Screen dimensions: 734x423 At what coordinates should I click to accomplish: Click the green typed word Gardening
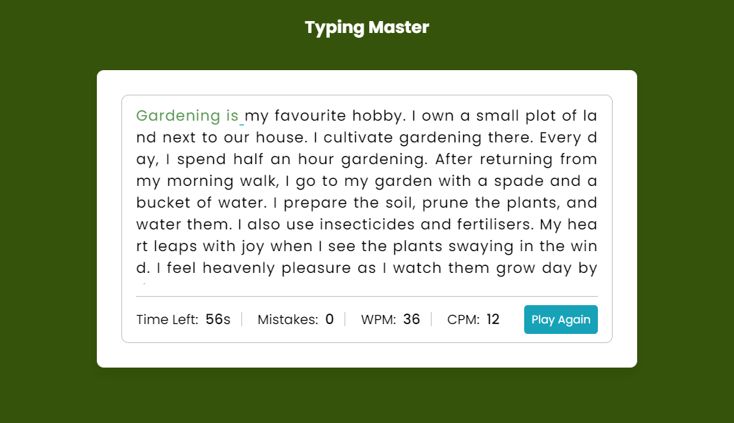[x=178, y=116]
